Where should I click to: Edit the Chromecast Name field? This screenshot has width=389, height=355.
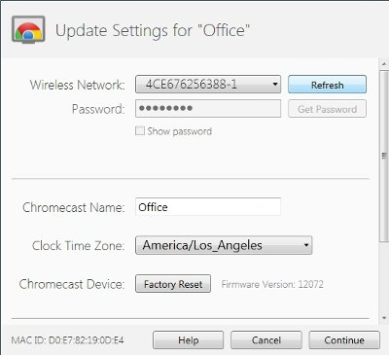coord(208,207)
